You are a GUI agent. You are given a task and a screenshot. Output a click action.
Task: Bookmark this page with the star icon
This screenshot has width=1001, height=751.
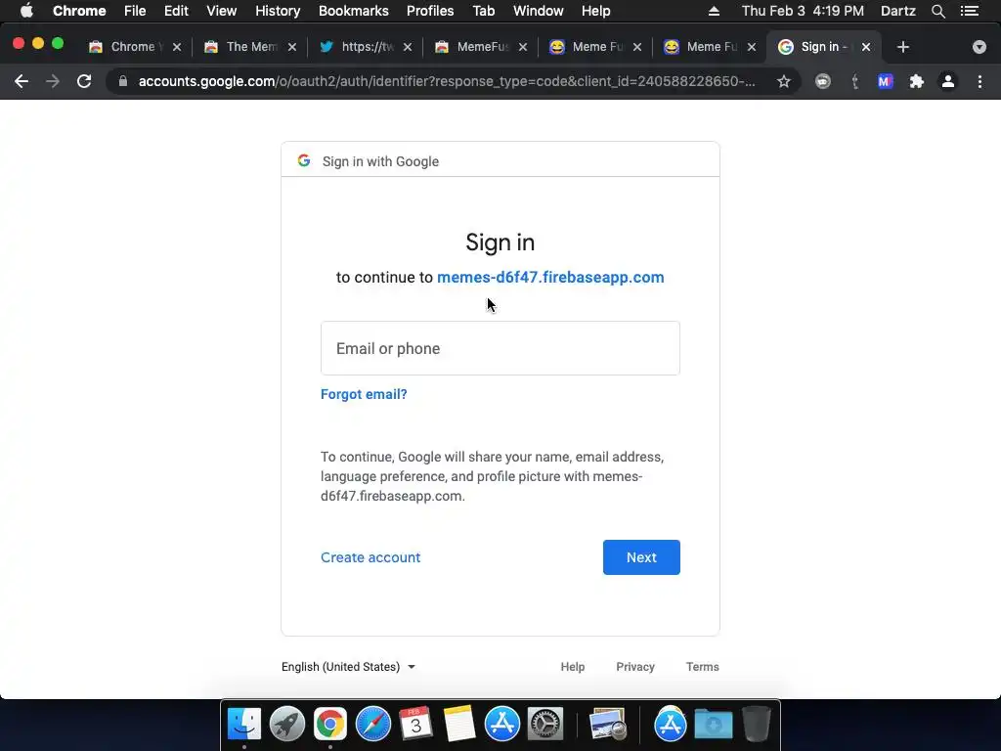tap(784, 81)
